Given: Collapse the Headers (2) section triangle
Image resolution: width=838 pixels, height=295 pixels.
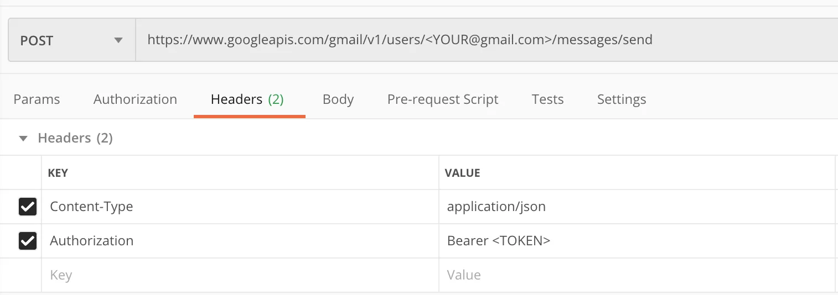Looking at the screenshot, I should point(23,138).
